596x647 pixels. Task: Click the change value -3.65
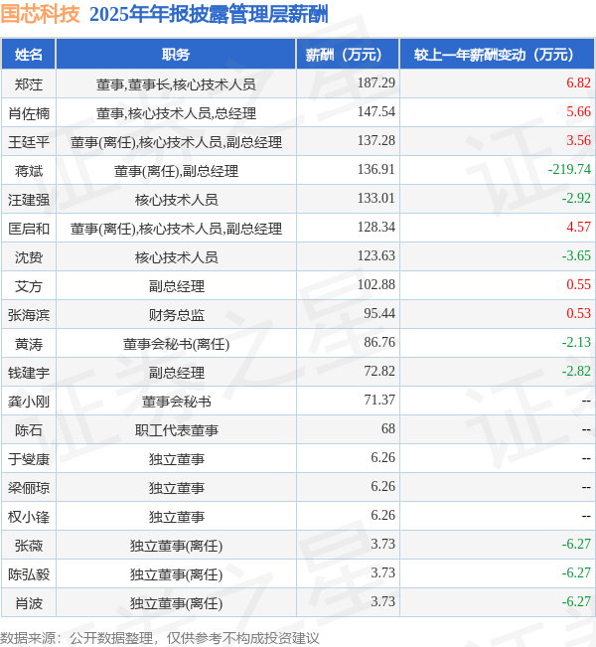point(576,256)
